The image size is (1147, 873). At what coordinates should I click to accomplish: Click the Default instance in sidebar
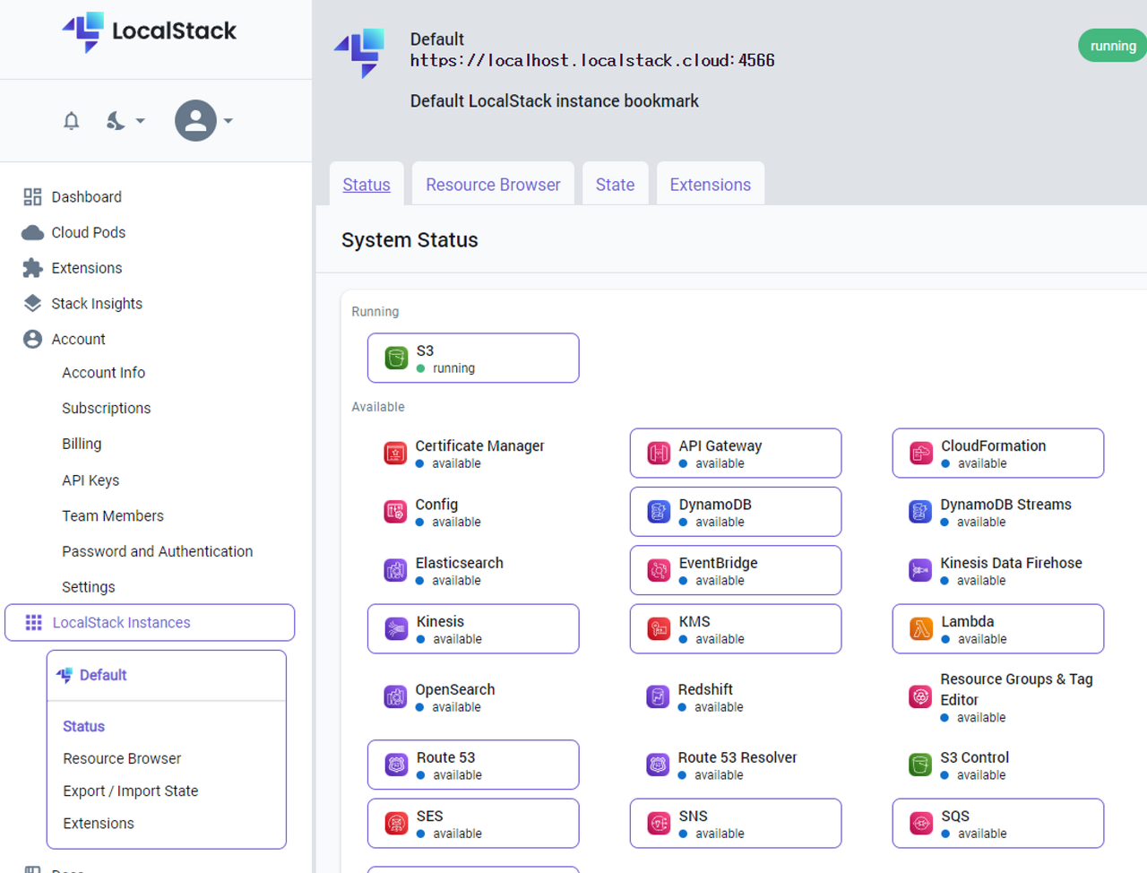tap(103, 675)
